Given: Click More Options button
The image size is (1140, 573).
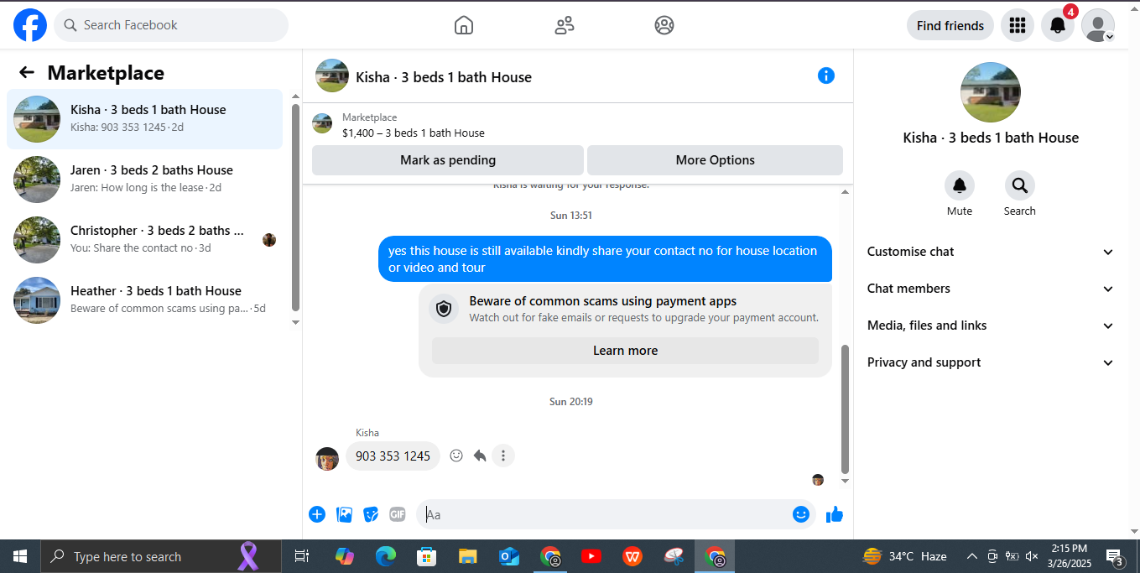Looking at the screenshot, I should point(715,160).
